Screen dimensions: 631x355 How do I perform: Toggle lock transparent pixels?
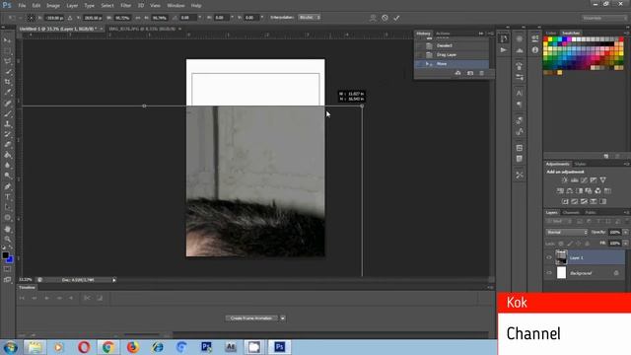tap(561, 244)
